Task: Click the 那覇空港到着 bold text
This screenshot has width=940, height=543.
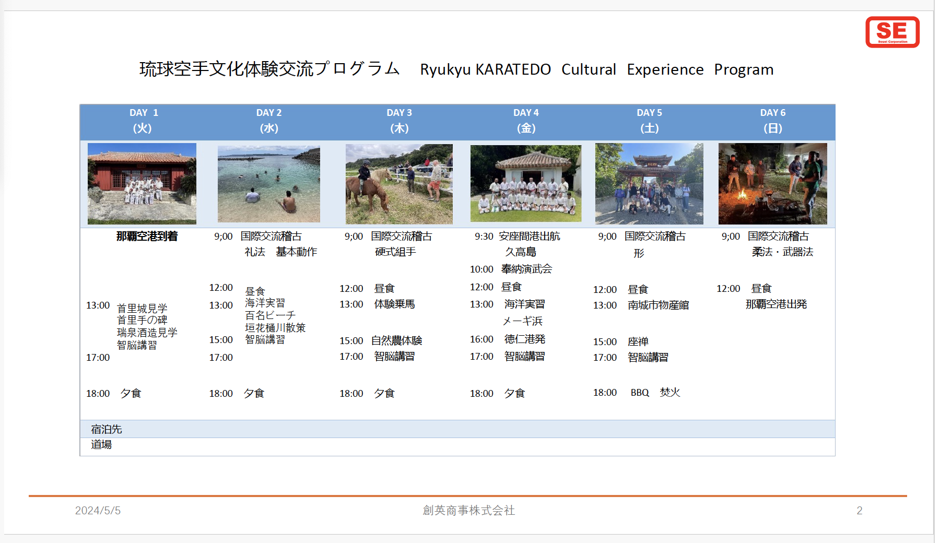Action: pos(147,237)
